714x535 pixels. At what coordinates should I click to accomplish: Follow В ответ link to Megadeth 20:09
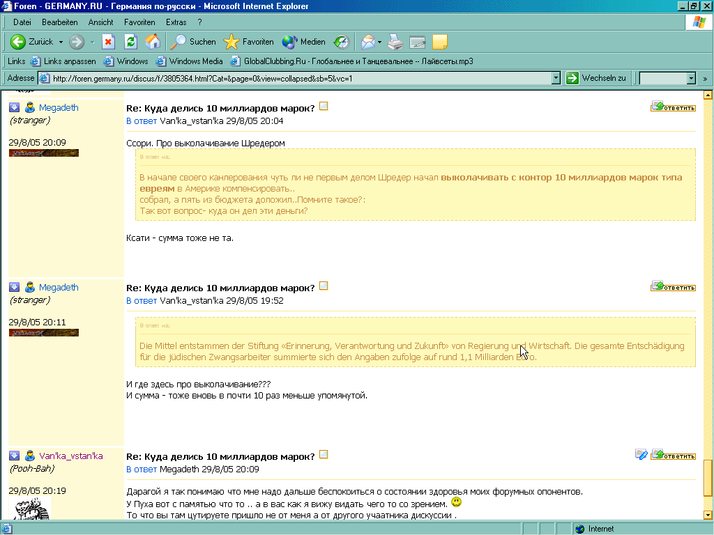(142, 469)
